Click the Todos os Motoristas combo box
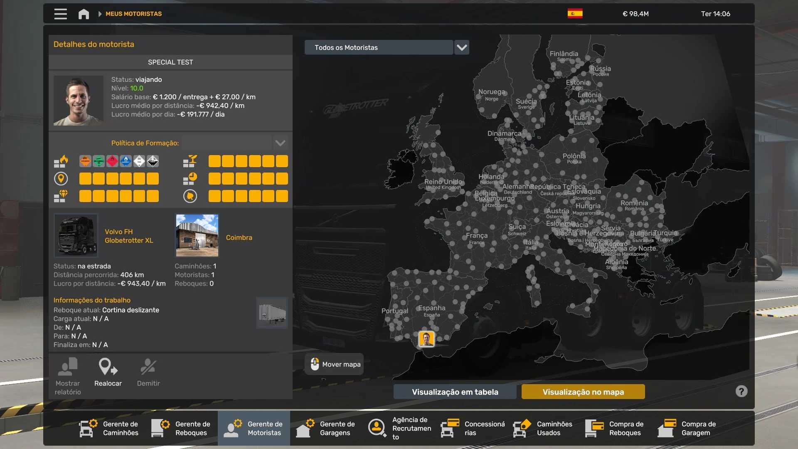The height and width of the screenshot is (449, 798). coord(378,47)
